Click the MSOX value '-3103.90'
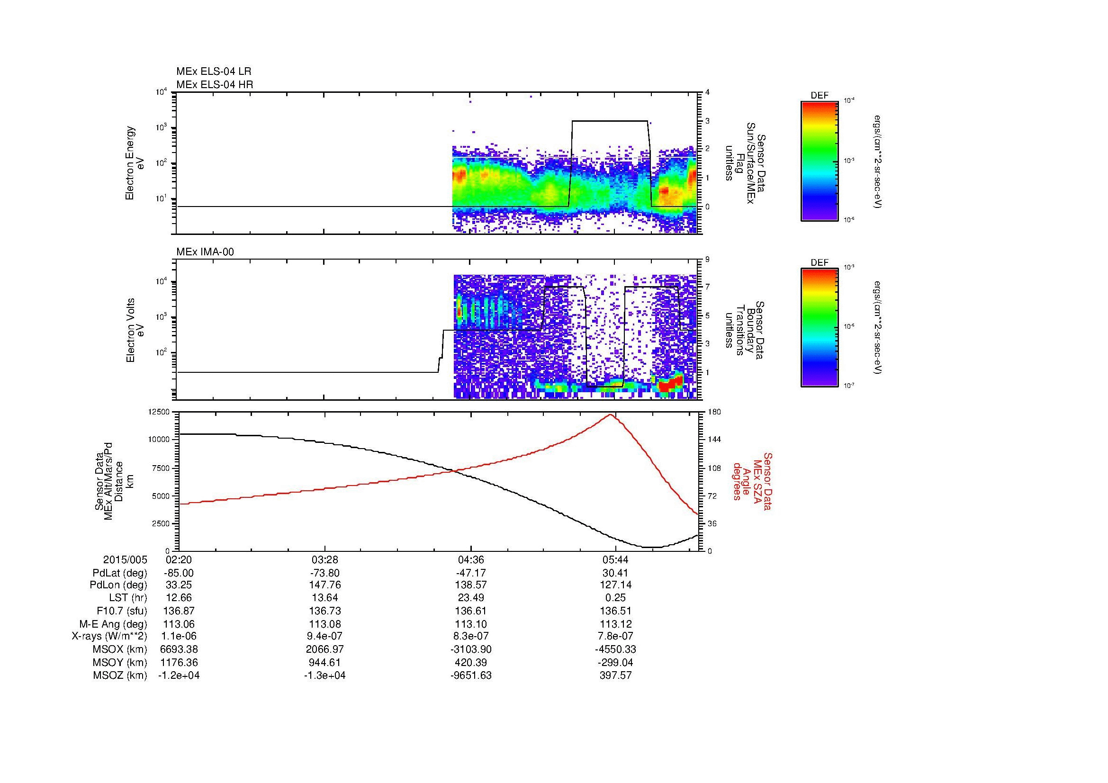Viewport: 1108px width, 783px height. pos(470,650)
